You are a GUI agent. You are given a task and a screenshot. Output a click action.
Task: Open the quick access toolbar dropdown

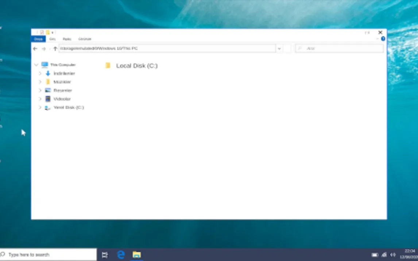click(x=53, y=32)
